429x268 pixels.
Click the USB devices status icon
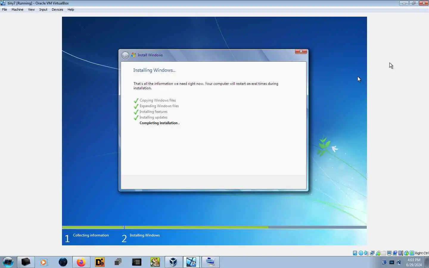pyautogui.click(x=378, y=253)
